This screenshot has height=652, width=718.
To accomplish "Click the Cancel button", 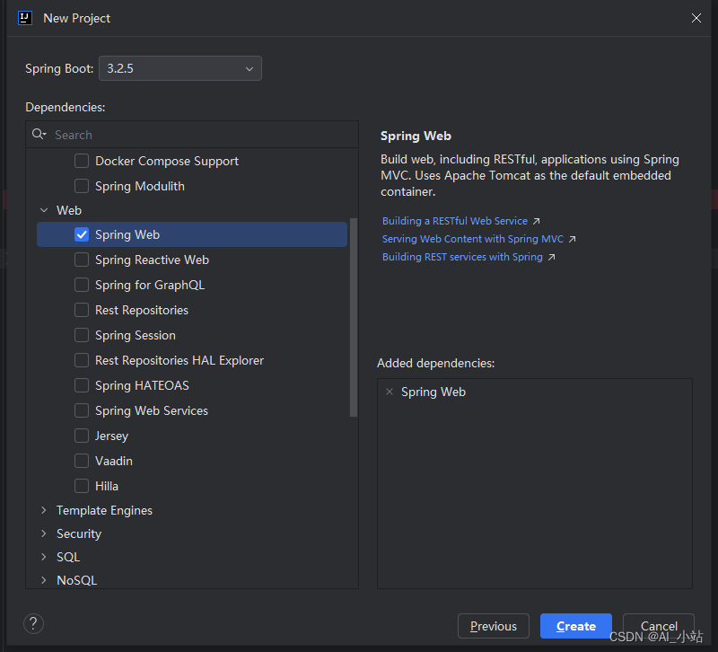I will click(x=659, y=626).
